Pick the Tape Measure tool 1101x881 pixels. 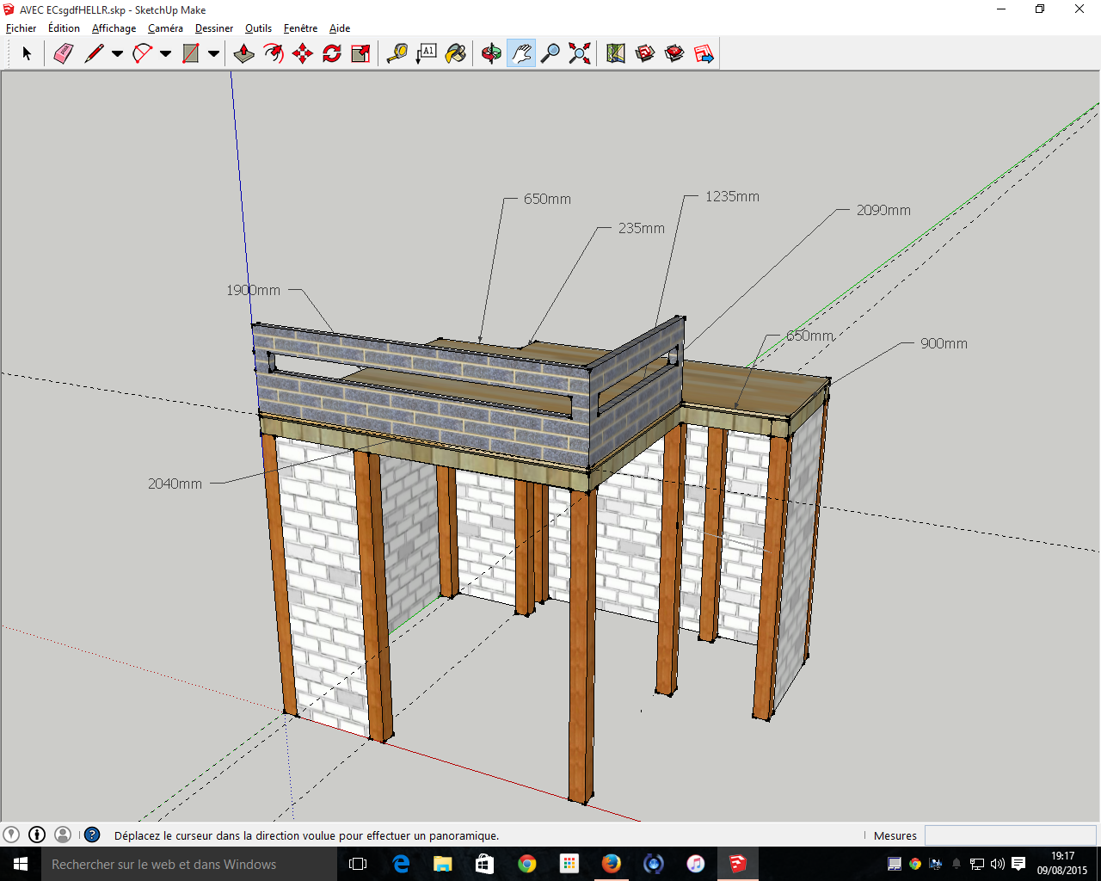[x=397, y=53]
